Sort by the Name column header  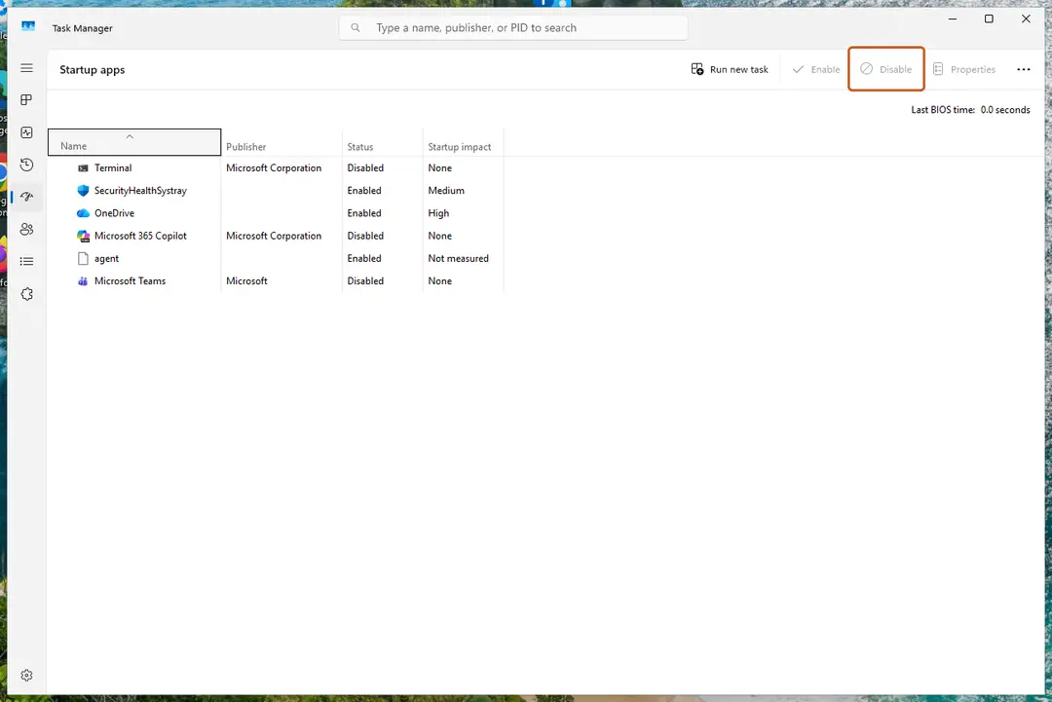point(134,142)
